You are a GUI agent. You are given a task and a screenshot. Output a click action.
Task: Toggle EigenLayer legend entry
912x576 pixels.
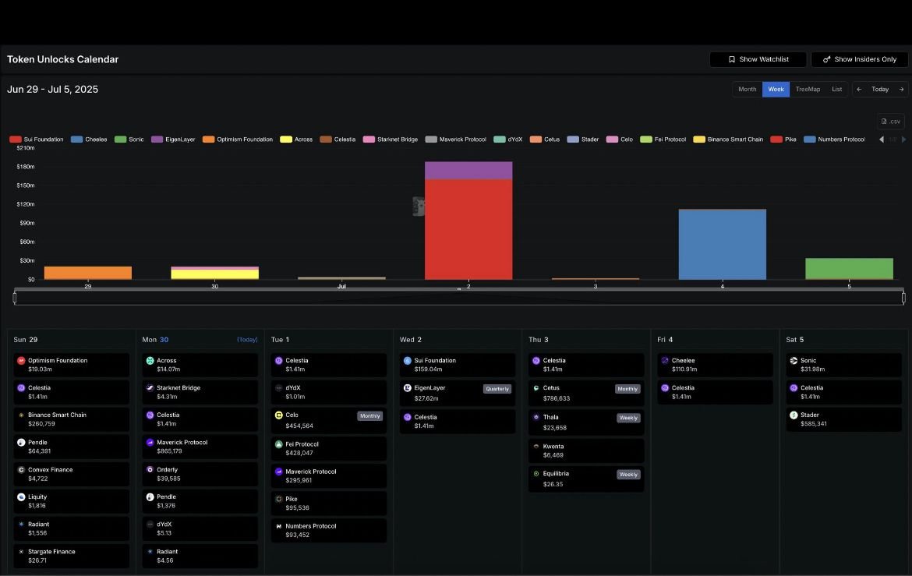(x=173, y=140)
